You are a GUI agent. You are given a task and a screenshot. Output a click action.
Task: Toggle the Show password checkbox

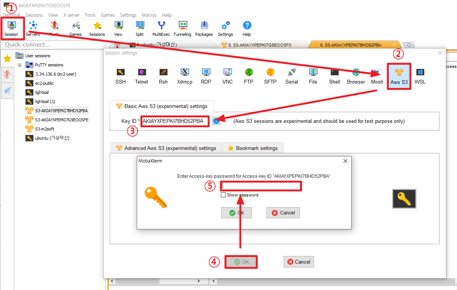pos(223,195)
